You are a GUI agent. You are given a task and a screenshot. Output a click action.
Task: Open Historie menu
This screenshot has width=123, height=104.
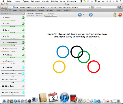click(45, 1)
